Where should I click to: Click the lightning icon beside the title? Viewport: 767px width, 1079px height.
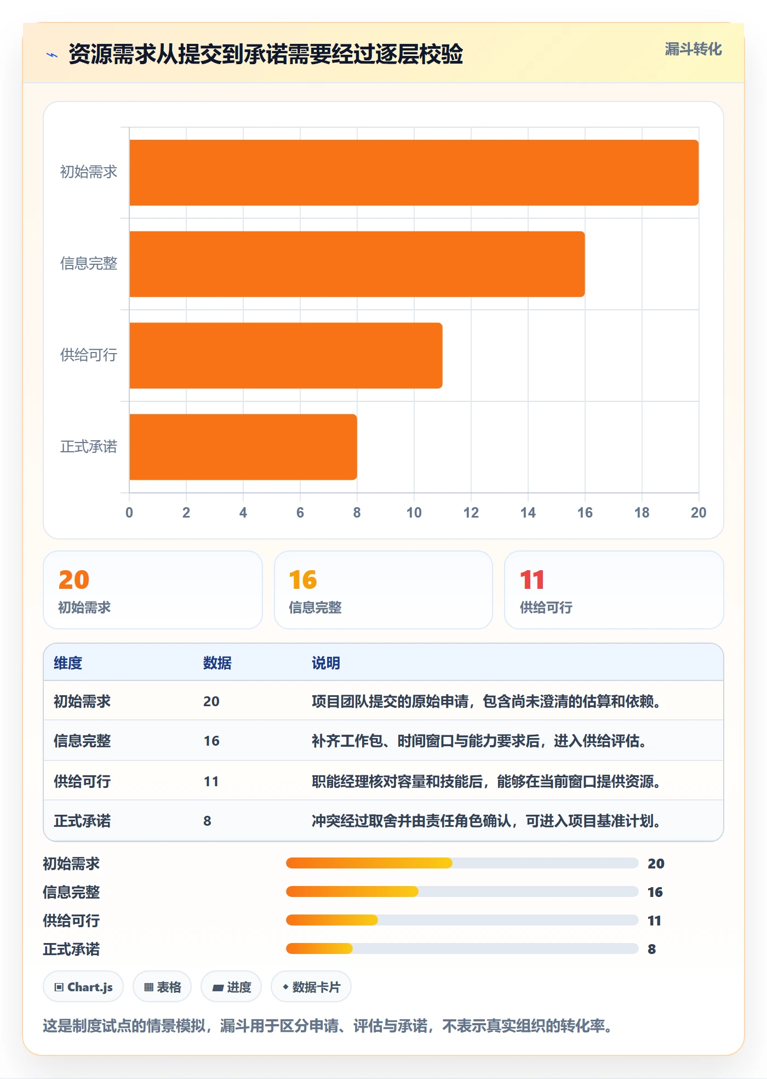click(52, 55)
